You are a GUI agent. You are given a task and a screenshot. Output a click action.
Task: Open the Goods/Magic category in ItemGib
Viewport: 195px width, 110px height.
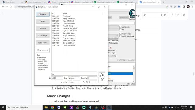(x=43, y=35)
